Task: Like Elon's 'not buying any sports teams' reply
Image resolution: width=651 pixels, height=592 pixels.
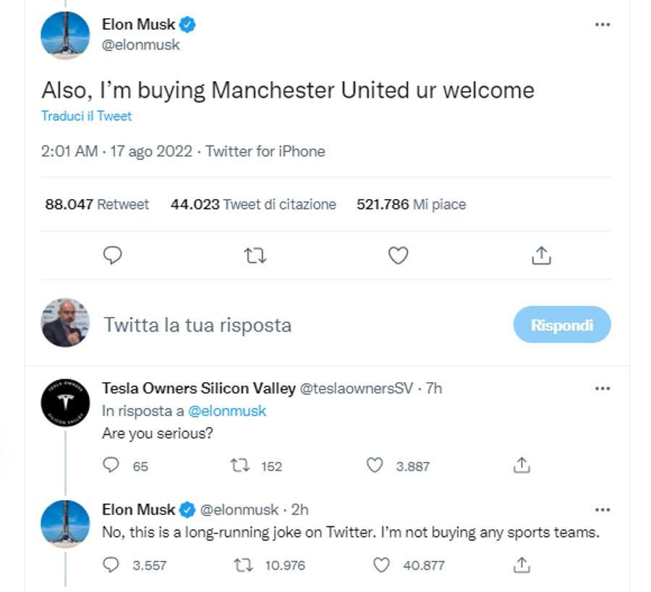Action: [x=381, y=565]
